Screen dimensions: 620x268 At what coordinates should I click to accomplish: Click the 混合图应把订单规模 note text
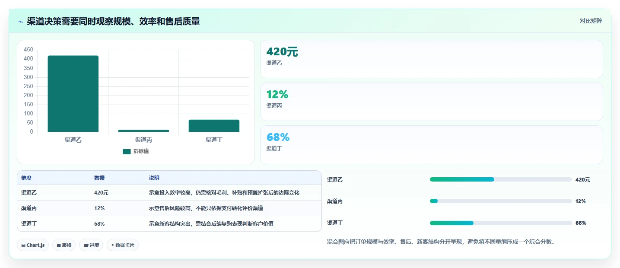[x=441, y=242]
